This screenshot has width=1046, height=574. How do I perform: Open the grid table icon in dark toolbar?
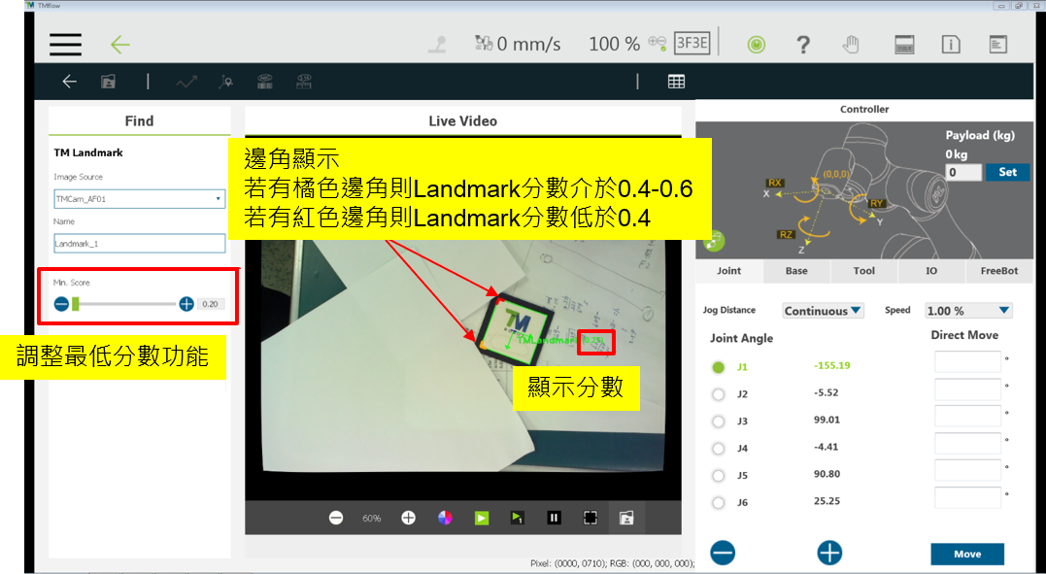[x=676, y=82]
